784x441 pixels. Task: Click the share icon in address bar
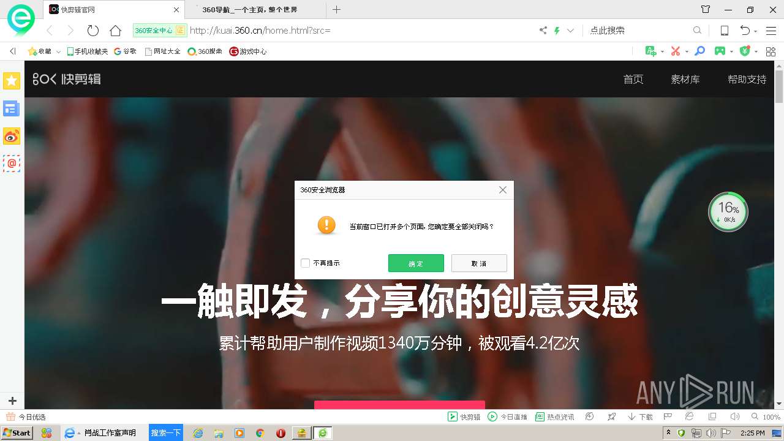pos(543,30)
